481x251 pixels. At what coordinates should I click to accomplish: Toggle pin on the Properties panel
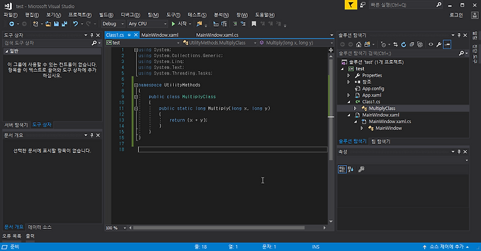[x=459, y=152]
